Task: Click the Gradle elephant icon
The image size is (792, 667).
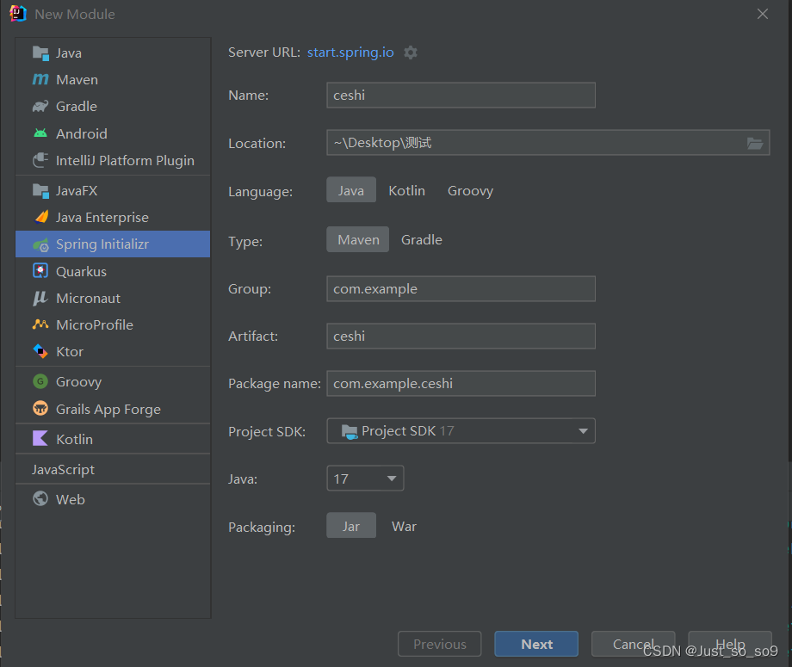Action: tap(40, 106)
